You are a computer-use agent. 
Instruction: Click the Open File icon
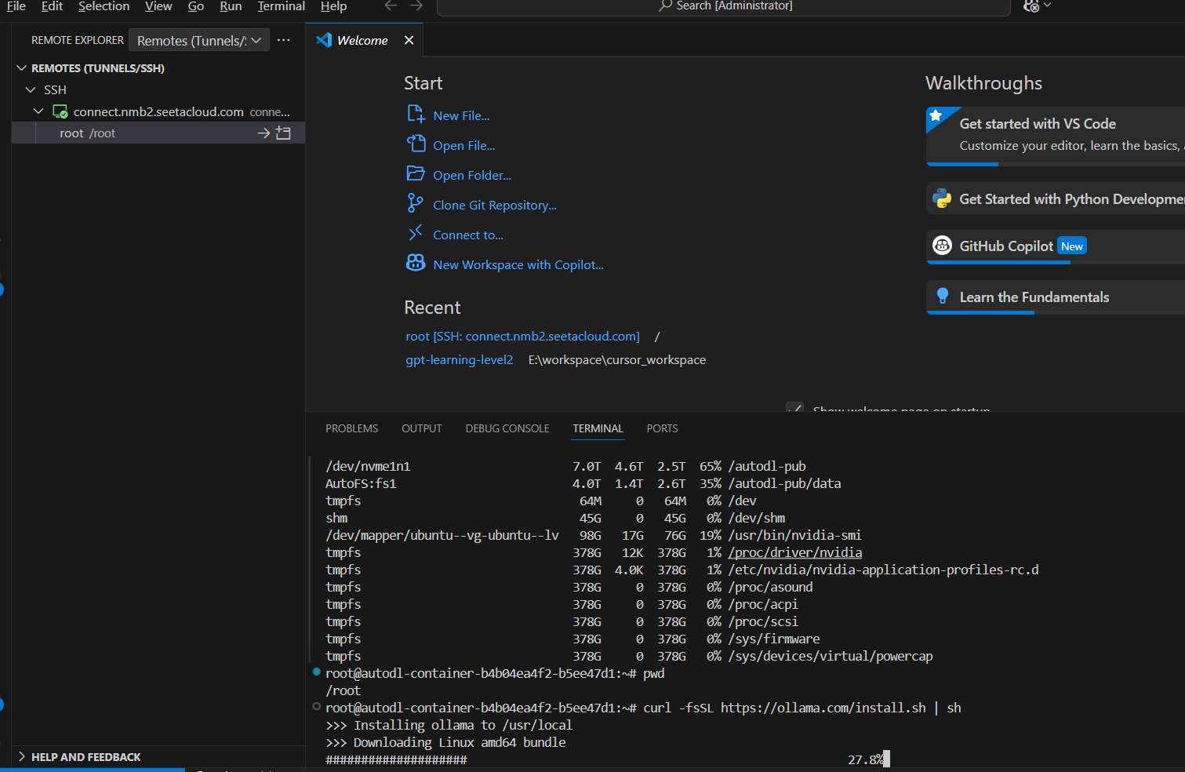(x=416, y=144)
